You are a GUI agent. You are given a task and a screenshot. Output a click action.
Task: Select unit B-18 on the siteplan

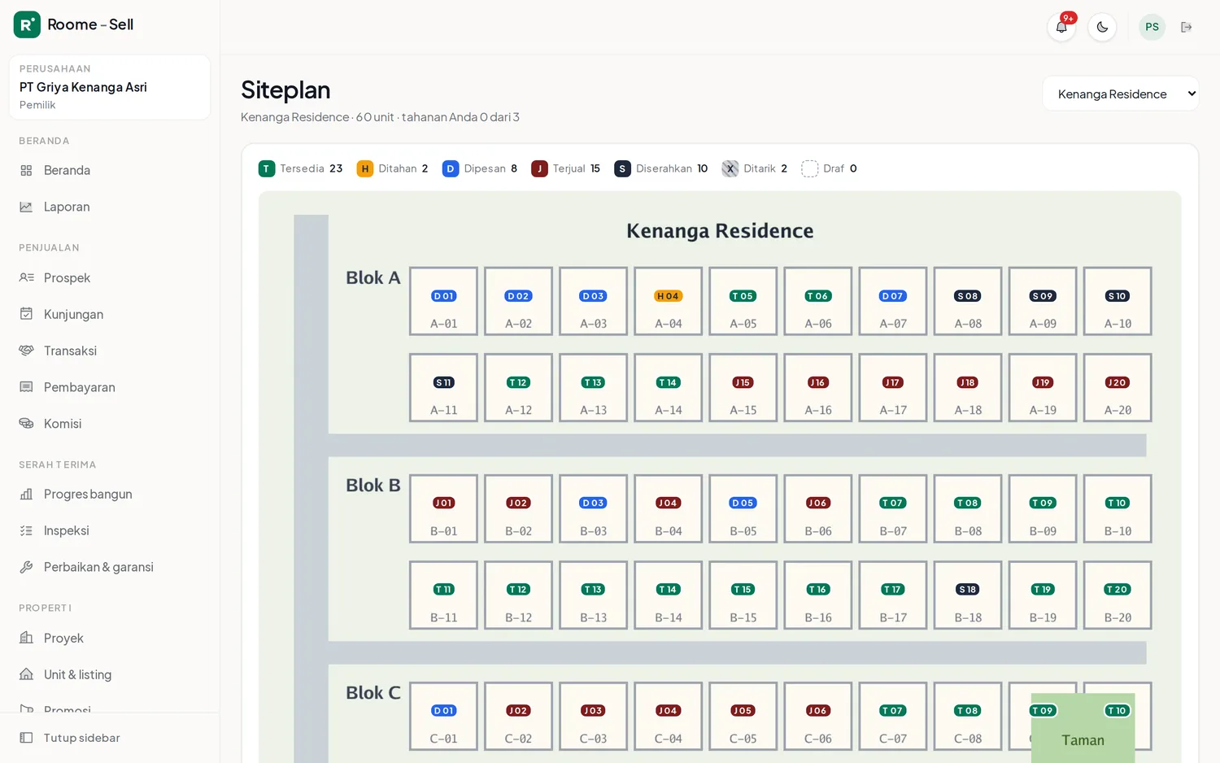click(x=968, y=595)
